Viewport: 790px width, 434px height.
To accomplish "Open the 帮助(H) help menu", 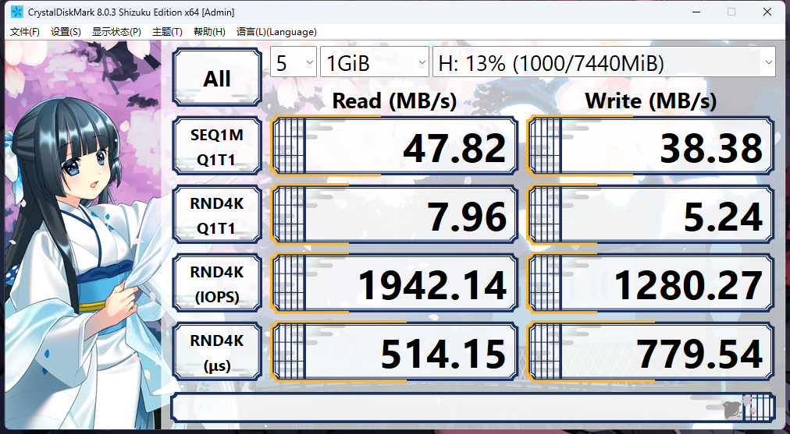I will [209, 32].
